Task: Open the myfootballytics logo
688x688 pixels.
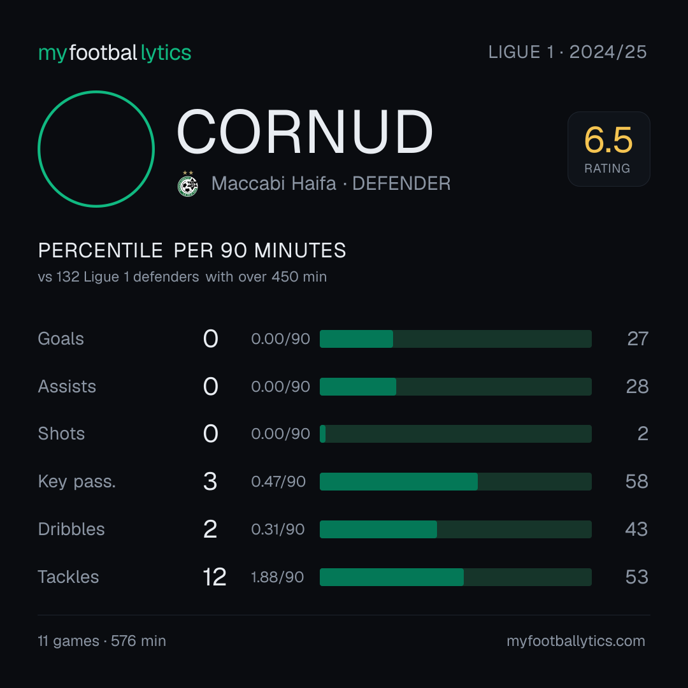Action: click(x=115, y=53)
